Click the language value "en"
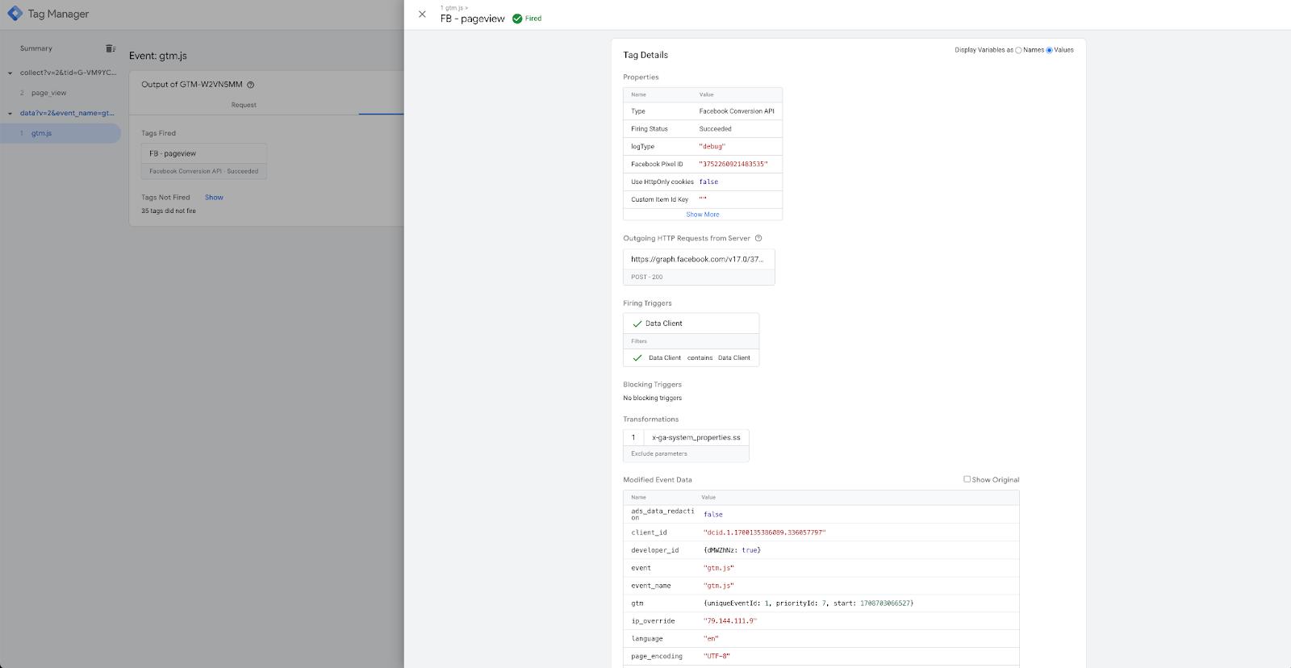The image size is (1291, 668). coord(711,639)
